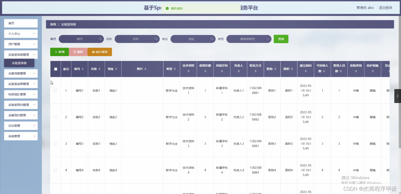Click the collapse arrow tab on the right edge

click(397, 96)
